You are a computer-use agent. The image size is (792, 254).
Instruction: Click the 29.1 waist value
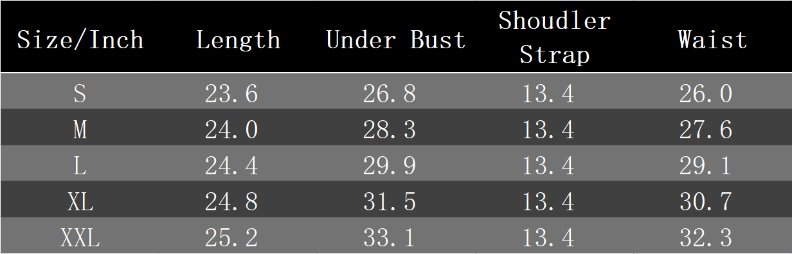tap(706, 167)
